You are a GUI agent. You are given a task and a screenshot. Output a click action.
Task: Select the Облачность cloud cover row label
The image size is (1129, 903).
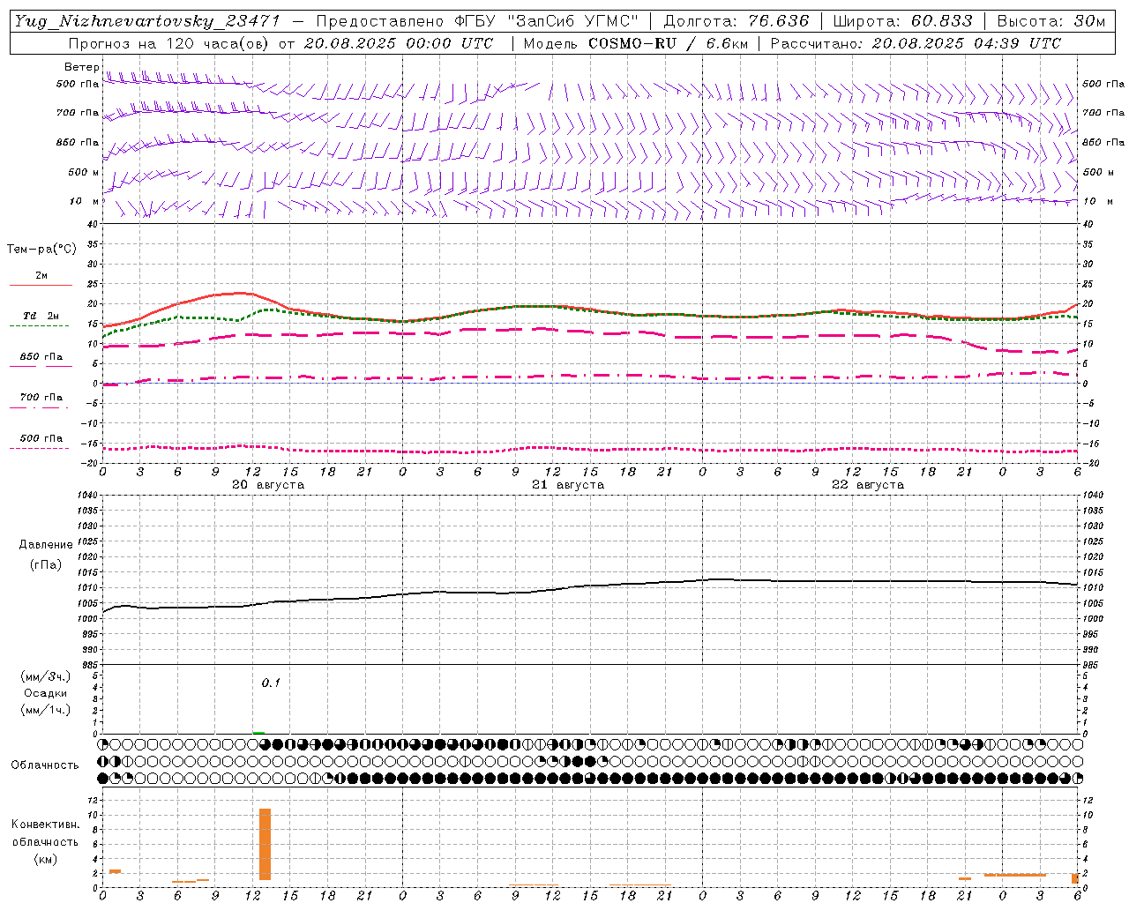[45, 765]
